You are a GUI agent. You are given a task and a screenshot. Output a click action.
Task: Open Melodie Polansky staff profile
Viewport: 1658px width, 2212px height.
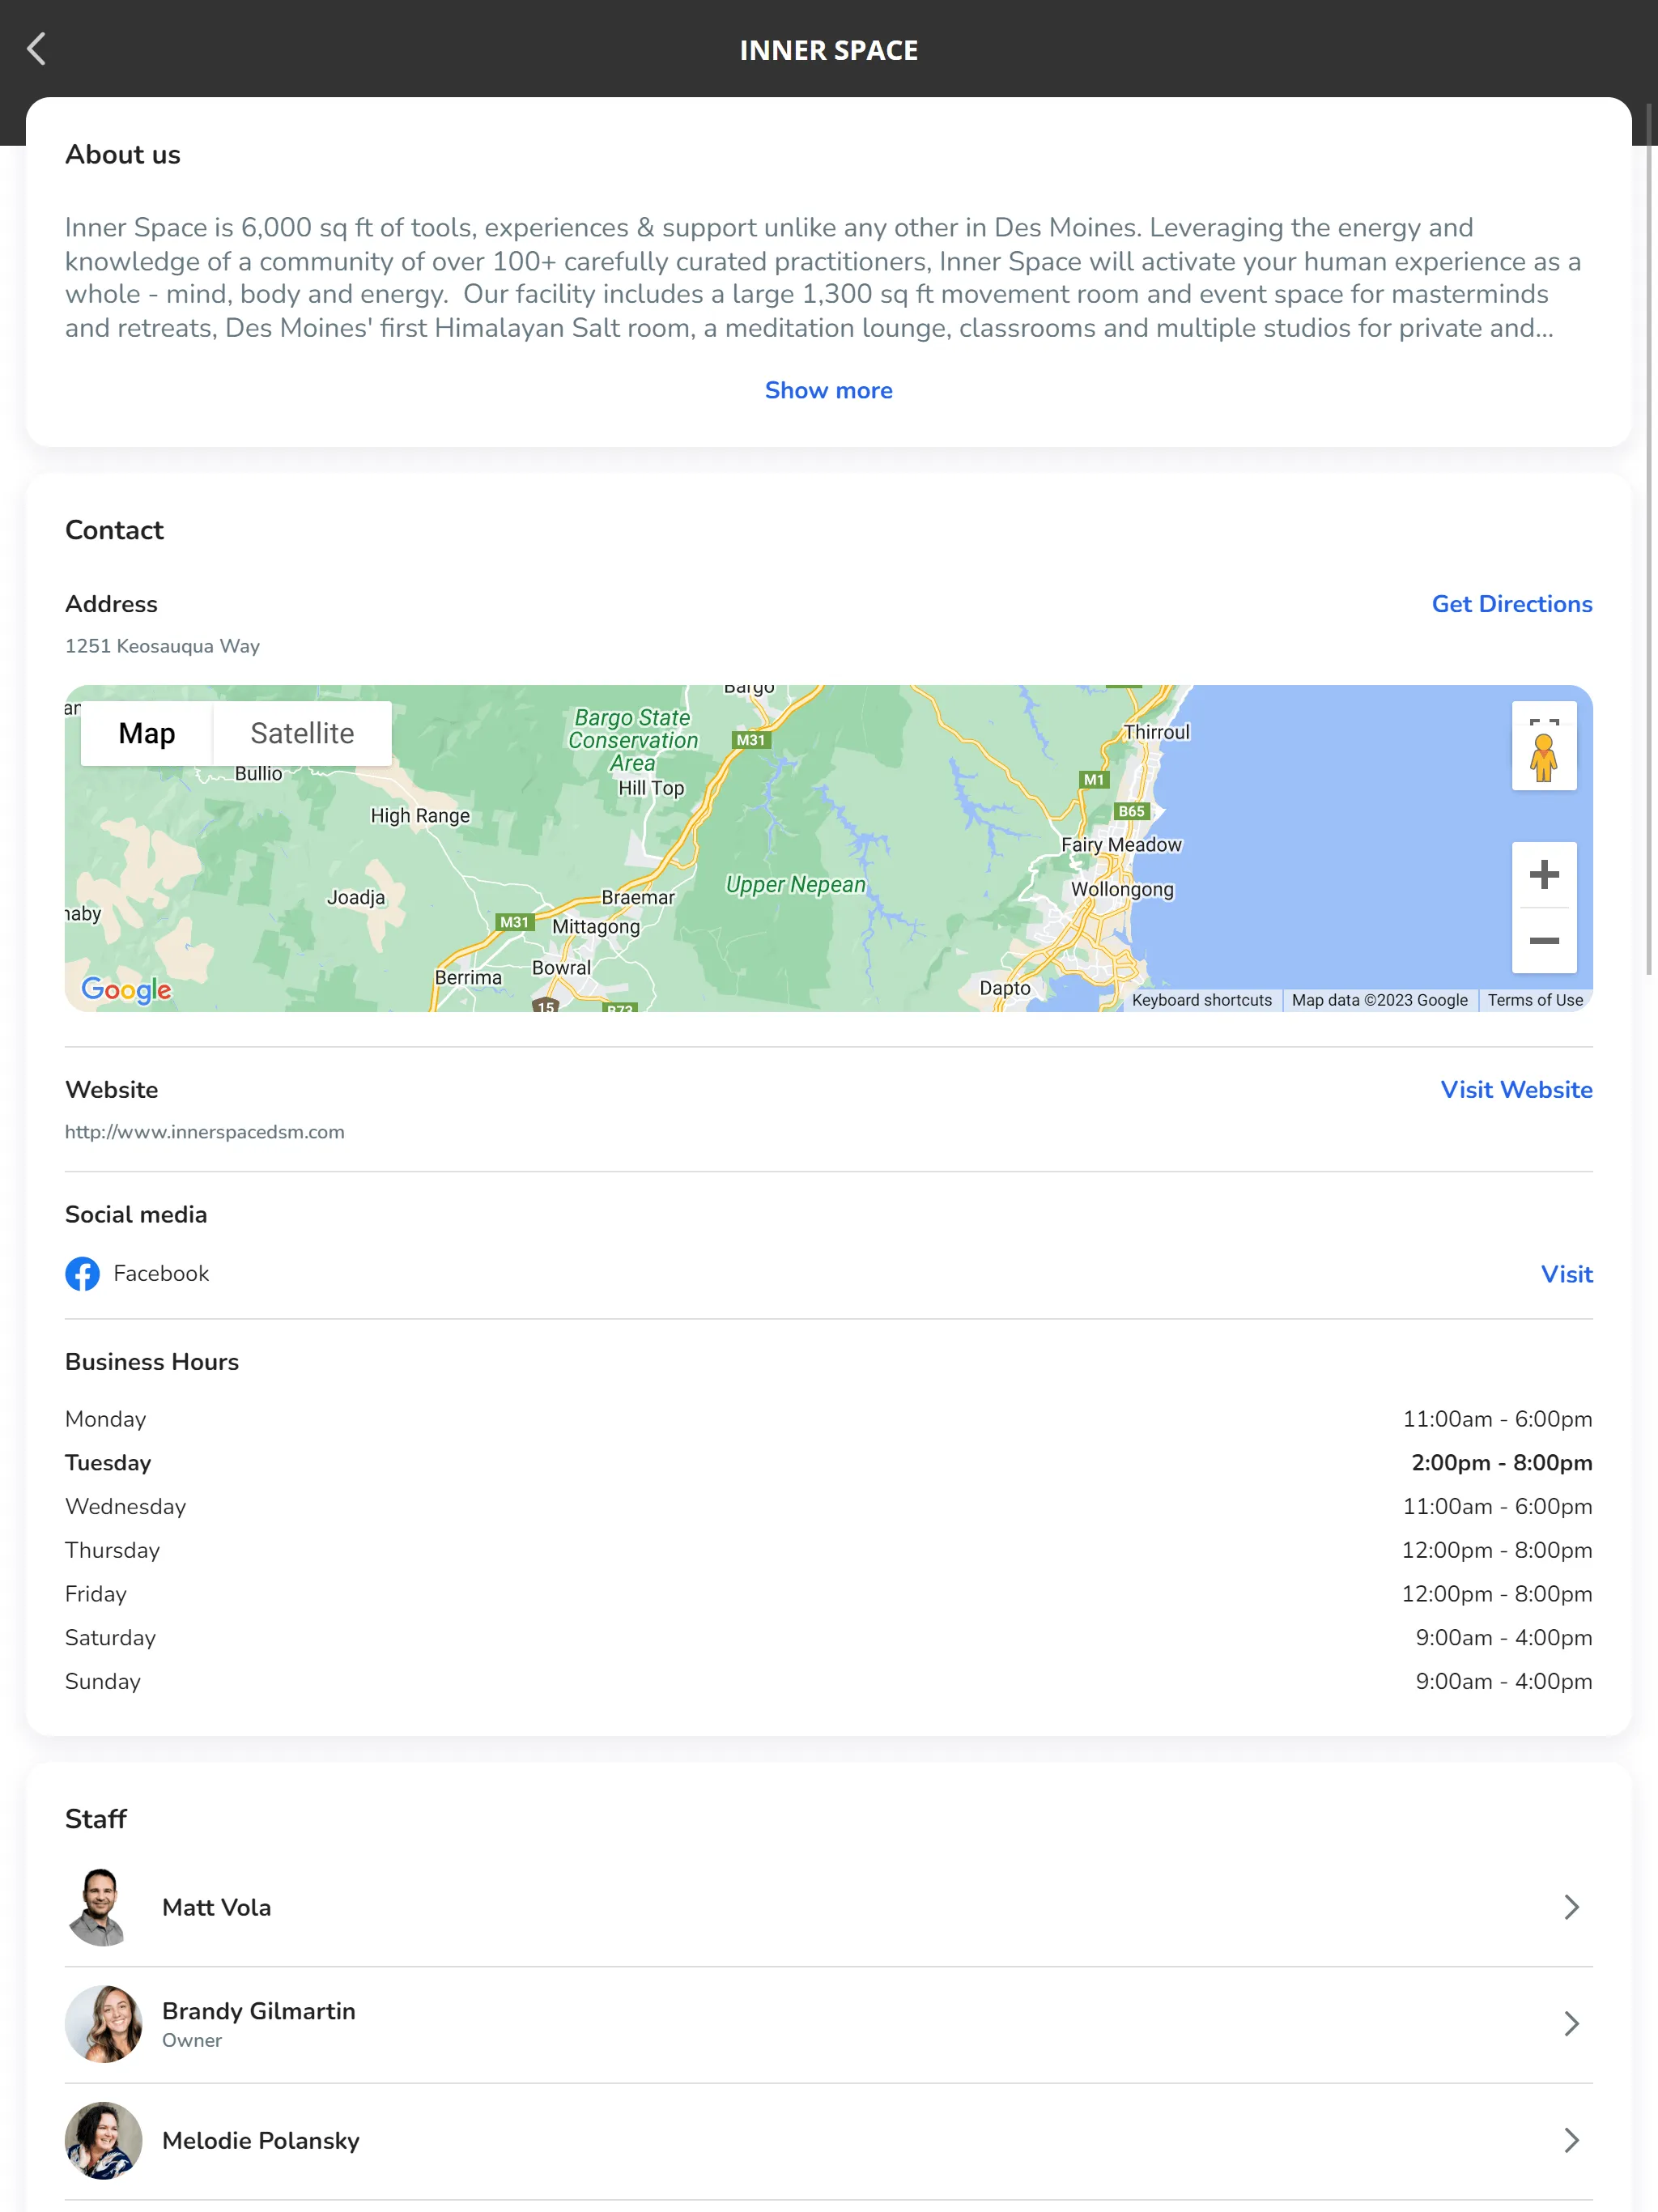[829, 2141]
